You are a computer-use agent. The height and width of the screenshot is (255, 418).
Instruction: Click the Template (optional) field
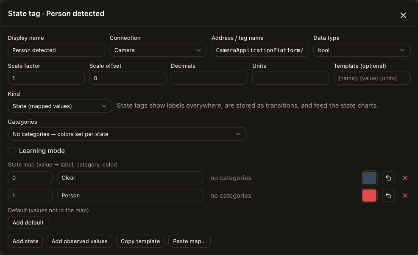pyautogui.click(x=372, y=78)
